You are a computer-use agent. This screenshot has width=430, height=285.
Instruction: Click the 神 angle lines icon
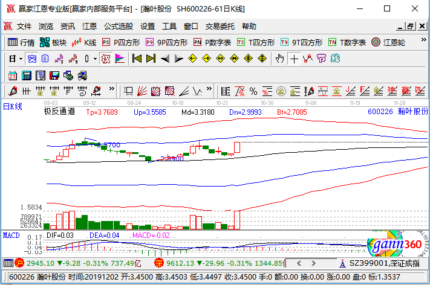tap(392, 91)
